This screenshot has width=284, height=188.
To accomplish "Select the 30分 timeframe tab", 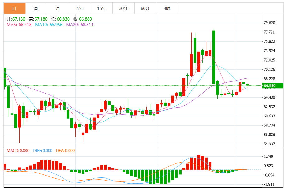I will click(123, 8).
